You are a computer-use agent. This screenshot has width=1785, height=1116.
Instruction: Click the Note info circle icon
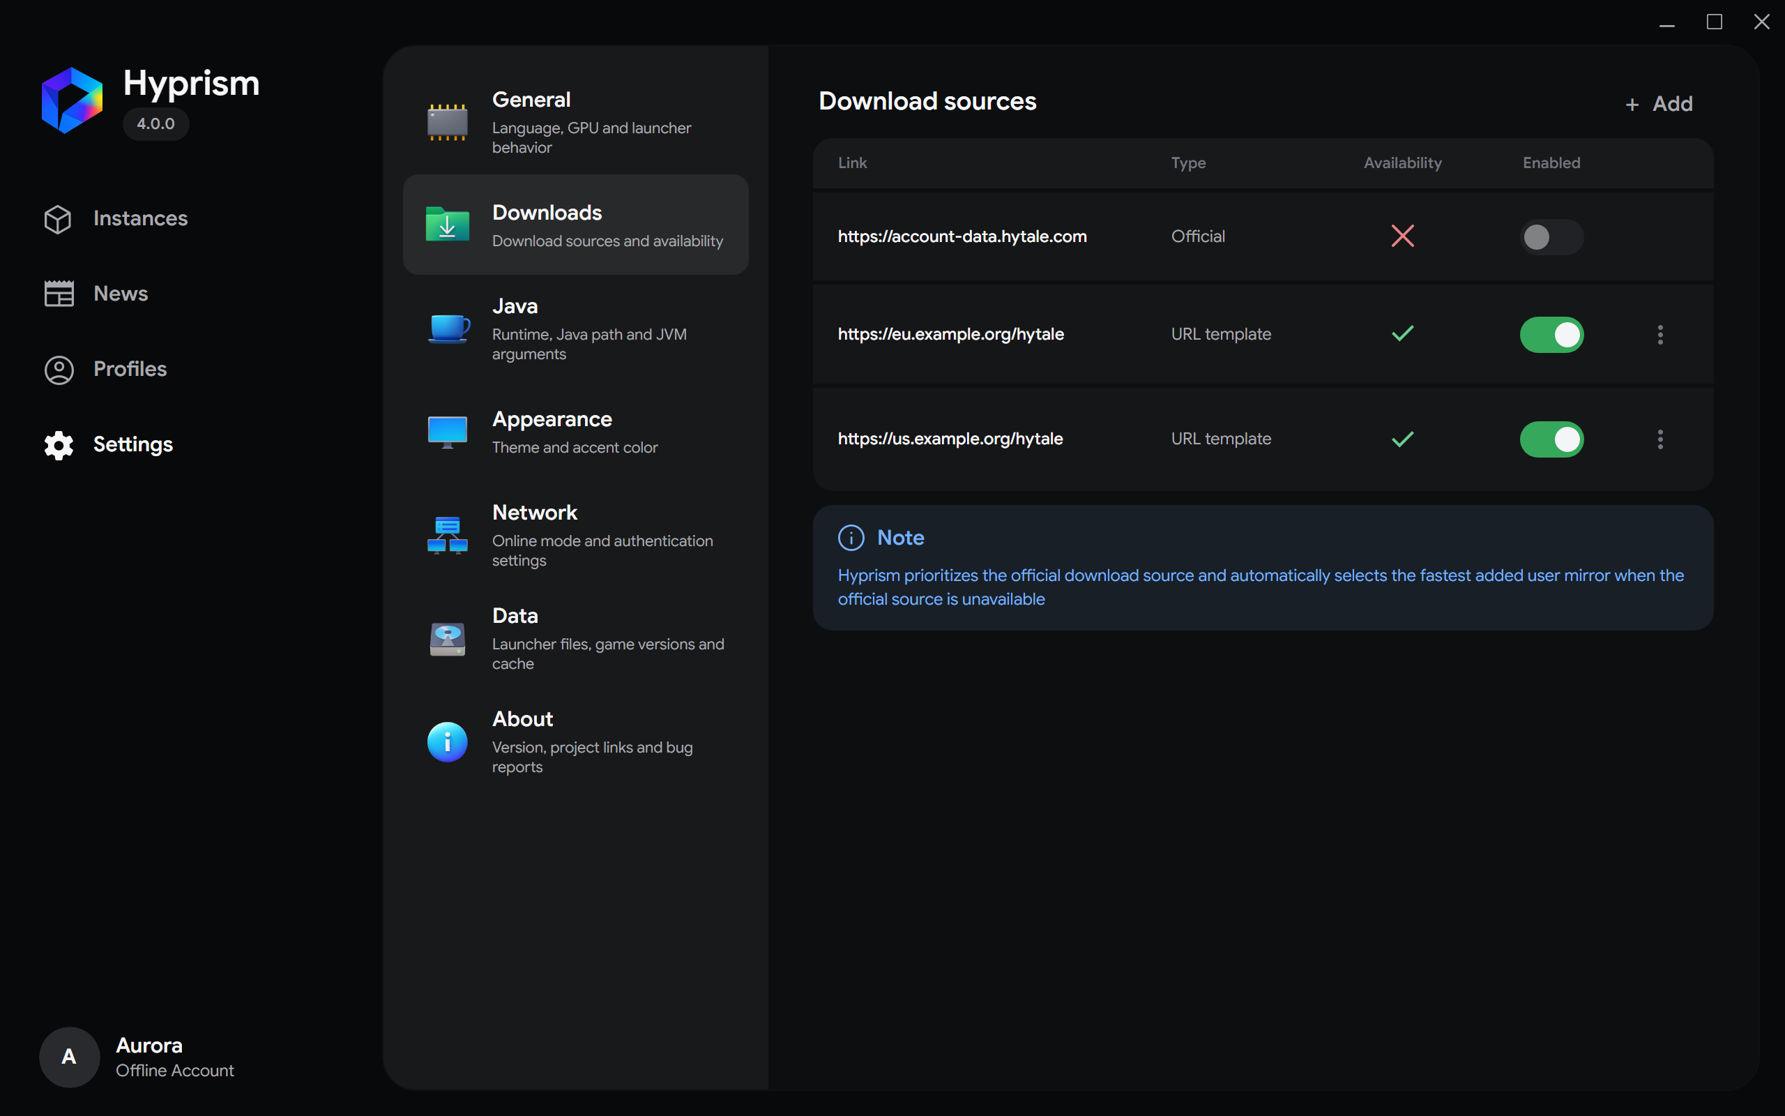tap(851, 538)
